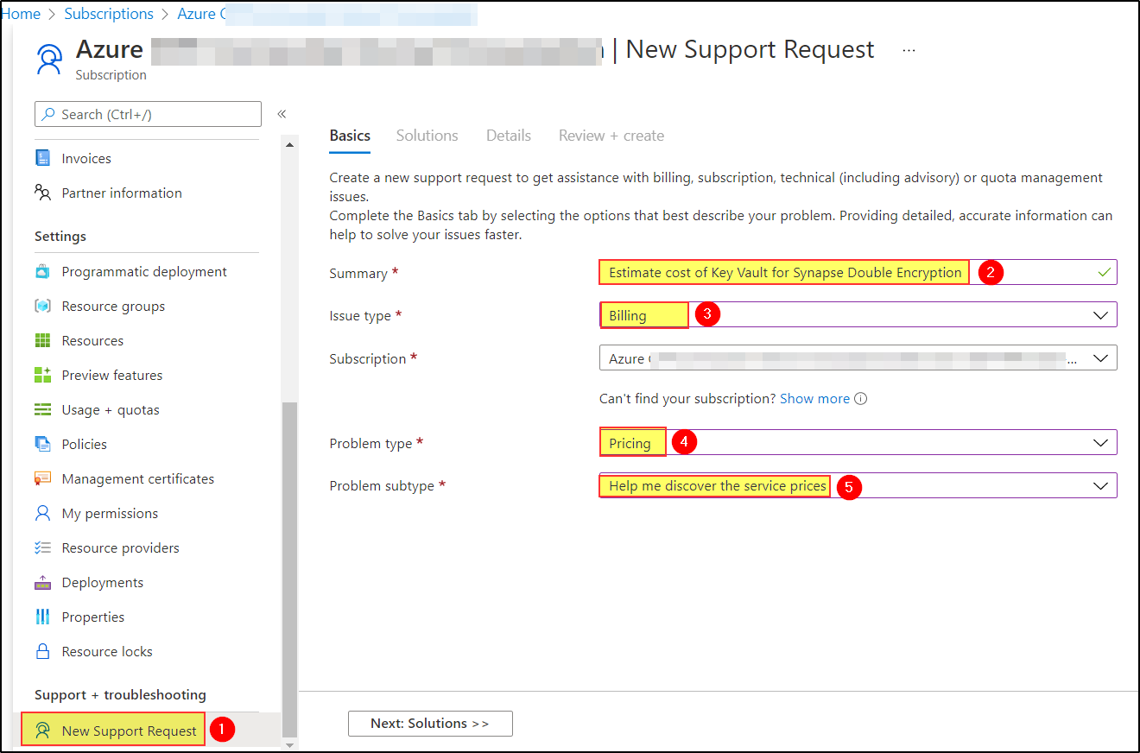The height and width of the screenshot is (753, 1140).
Task: Click the Support + troubleshooting heading
Action: pyautogui.click(x=120, y=694)
